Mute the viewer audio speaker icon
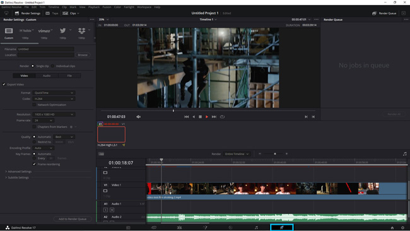The width and height of the screenshot is (410, 231). pyautogui.click(x=139, y=117)
